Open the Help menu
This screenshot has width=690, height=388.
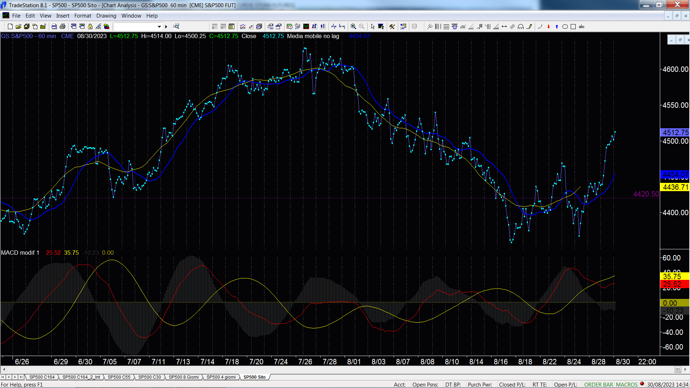click(x=152, y=16)
